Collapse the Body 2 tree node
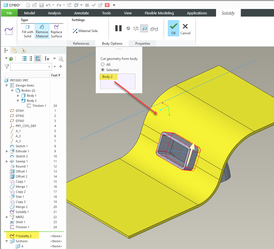274x249 pixels. pos(18,101)
